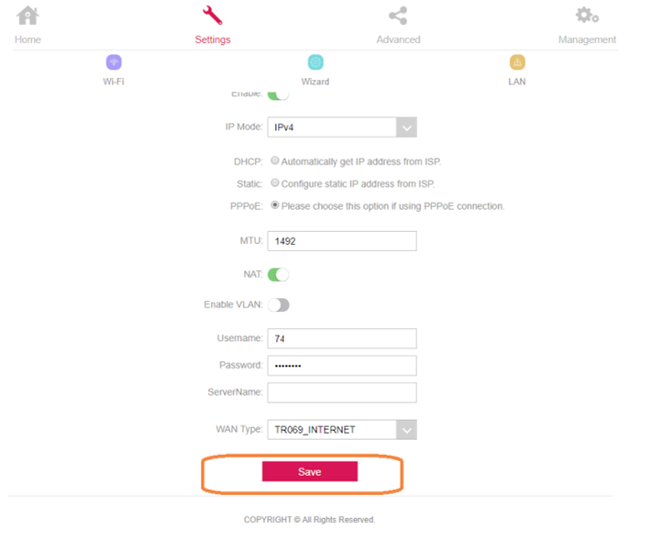Viewport: 652px width, 540px height.
Task: Open the Advanced share icon
Action: 398,16
